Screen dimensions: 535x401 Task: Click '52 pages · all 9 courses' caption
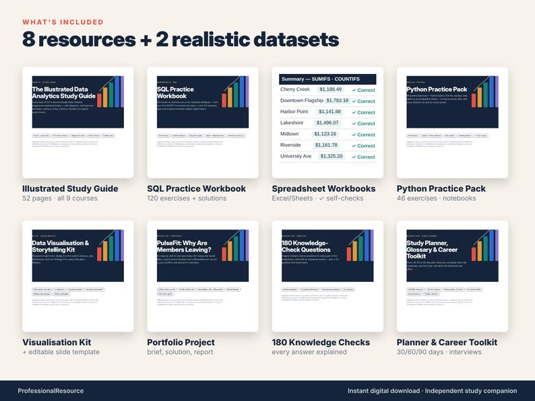[x=60, y=198]
